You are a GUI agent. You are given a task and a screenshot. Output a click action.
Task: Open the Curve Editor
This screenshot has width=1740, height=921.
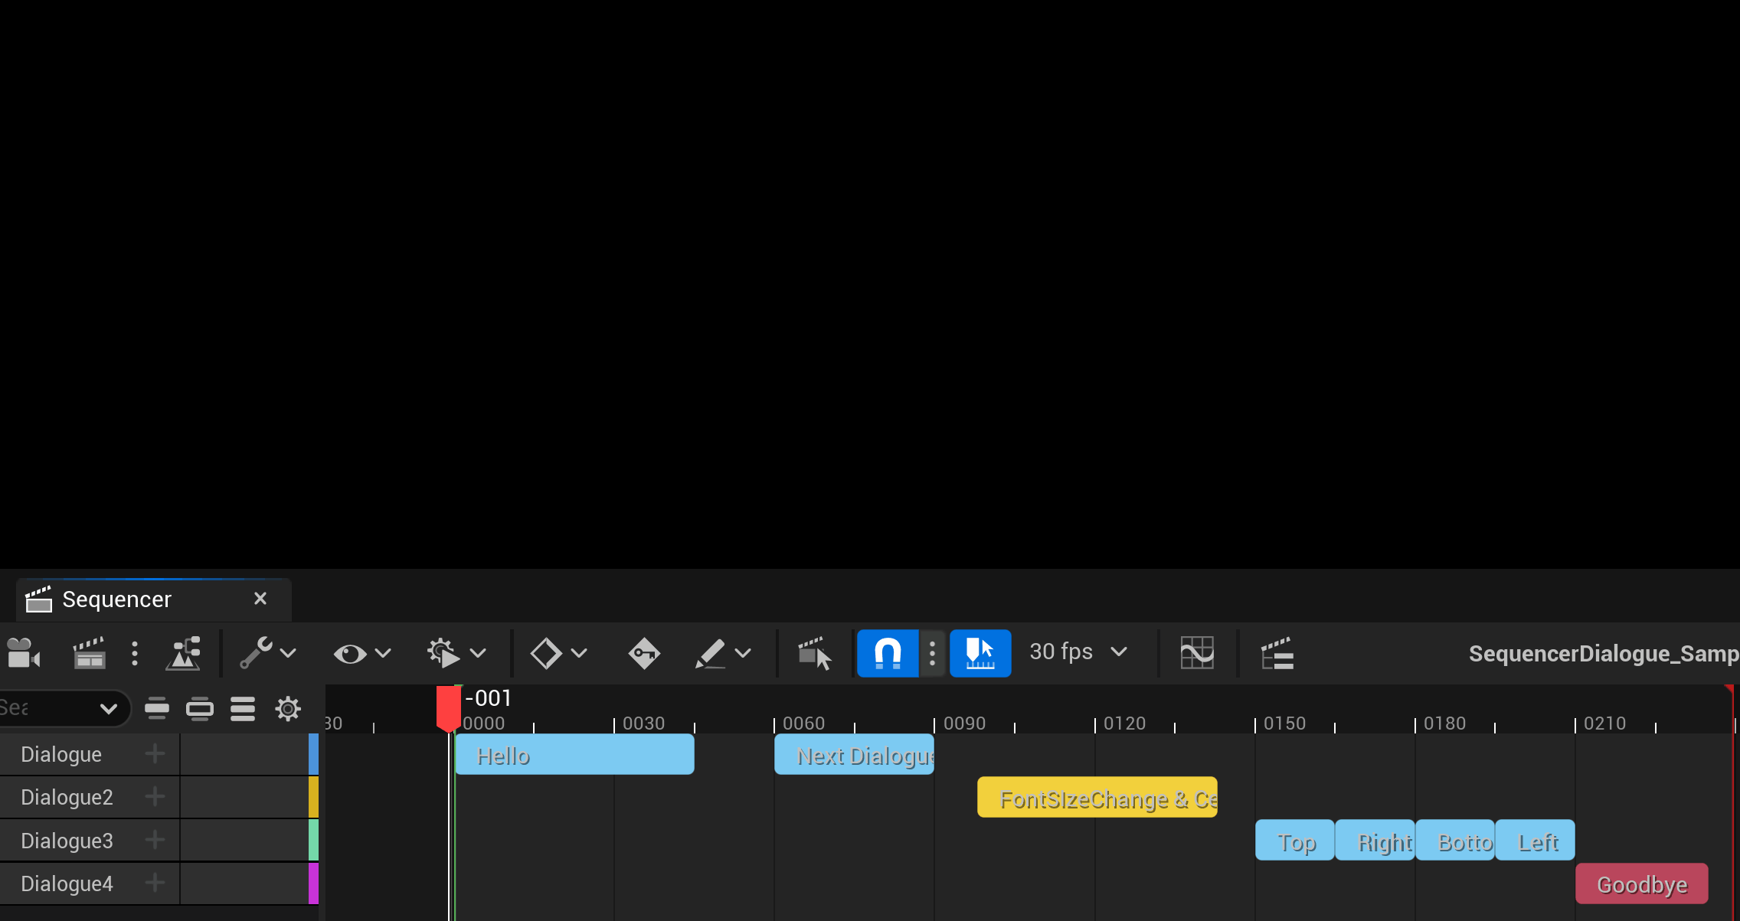(1197, 653)
